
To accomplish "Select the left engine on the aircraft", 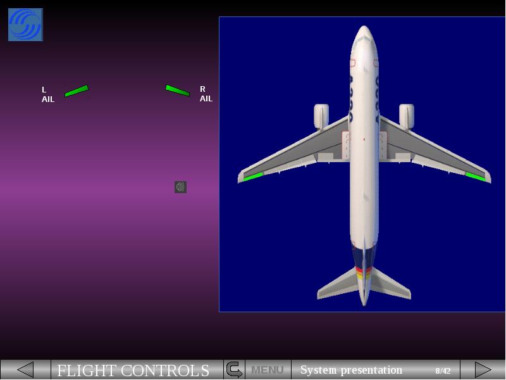I will pos(321,116).
